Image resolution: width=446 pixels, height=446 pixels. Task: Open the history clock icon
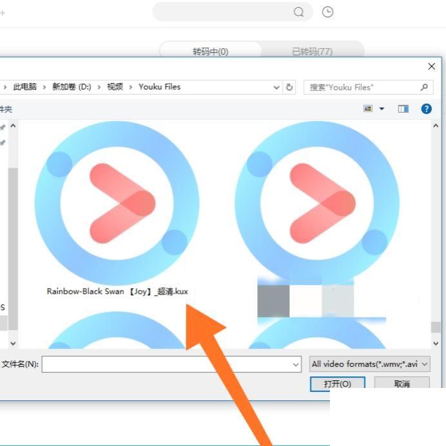[x=327, y=12]
